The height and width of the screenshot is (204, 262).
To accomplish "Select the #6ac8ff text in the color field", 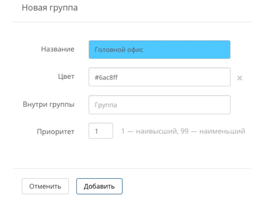I will [106, 77].
